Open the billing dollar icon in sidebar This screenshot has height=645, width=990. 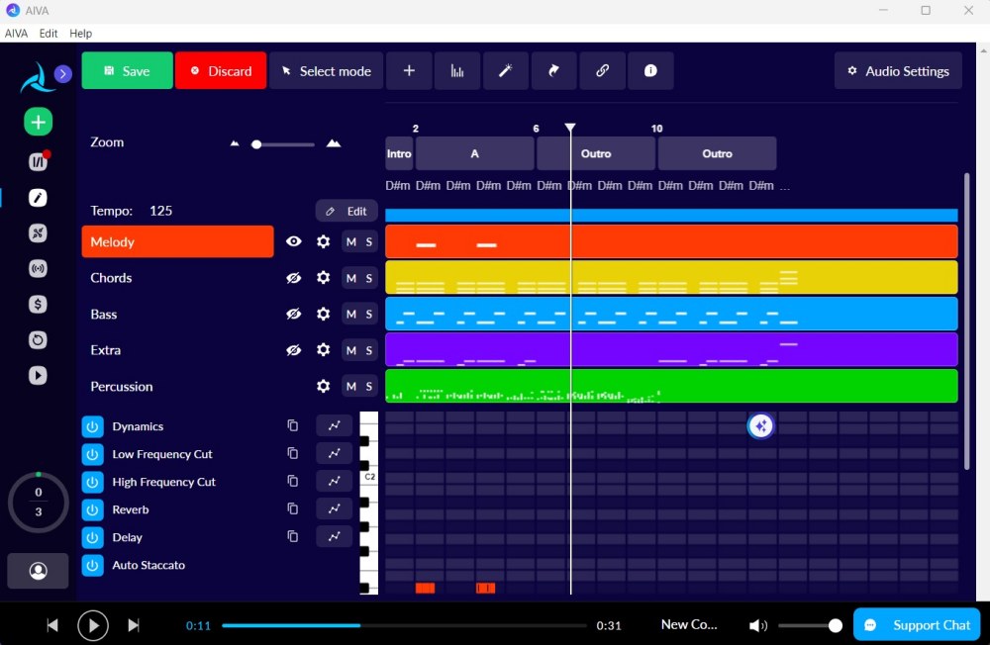[38, 304]
